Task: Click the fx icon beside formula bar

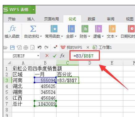Action: click(62, 56)
